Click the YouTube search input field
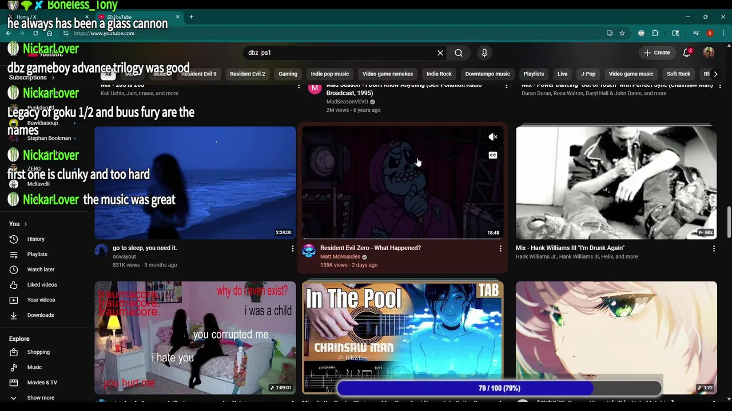Screen dimensions: 732x411 (340, 53)
